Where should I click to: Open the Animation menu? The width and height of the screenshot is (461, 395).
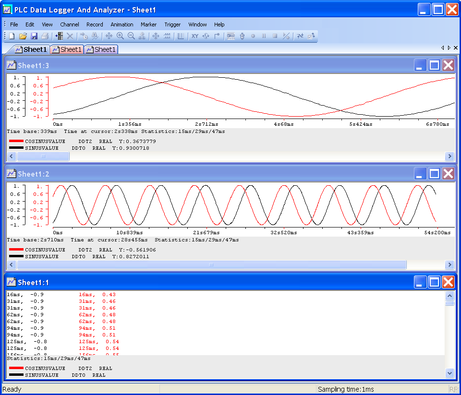(121, 24)
